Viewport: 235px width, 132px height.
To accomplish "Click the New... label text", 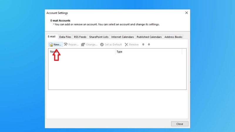I will [x=57, y=45].
